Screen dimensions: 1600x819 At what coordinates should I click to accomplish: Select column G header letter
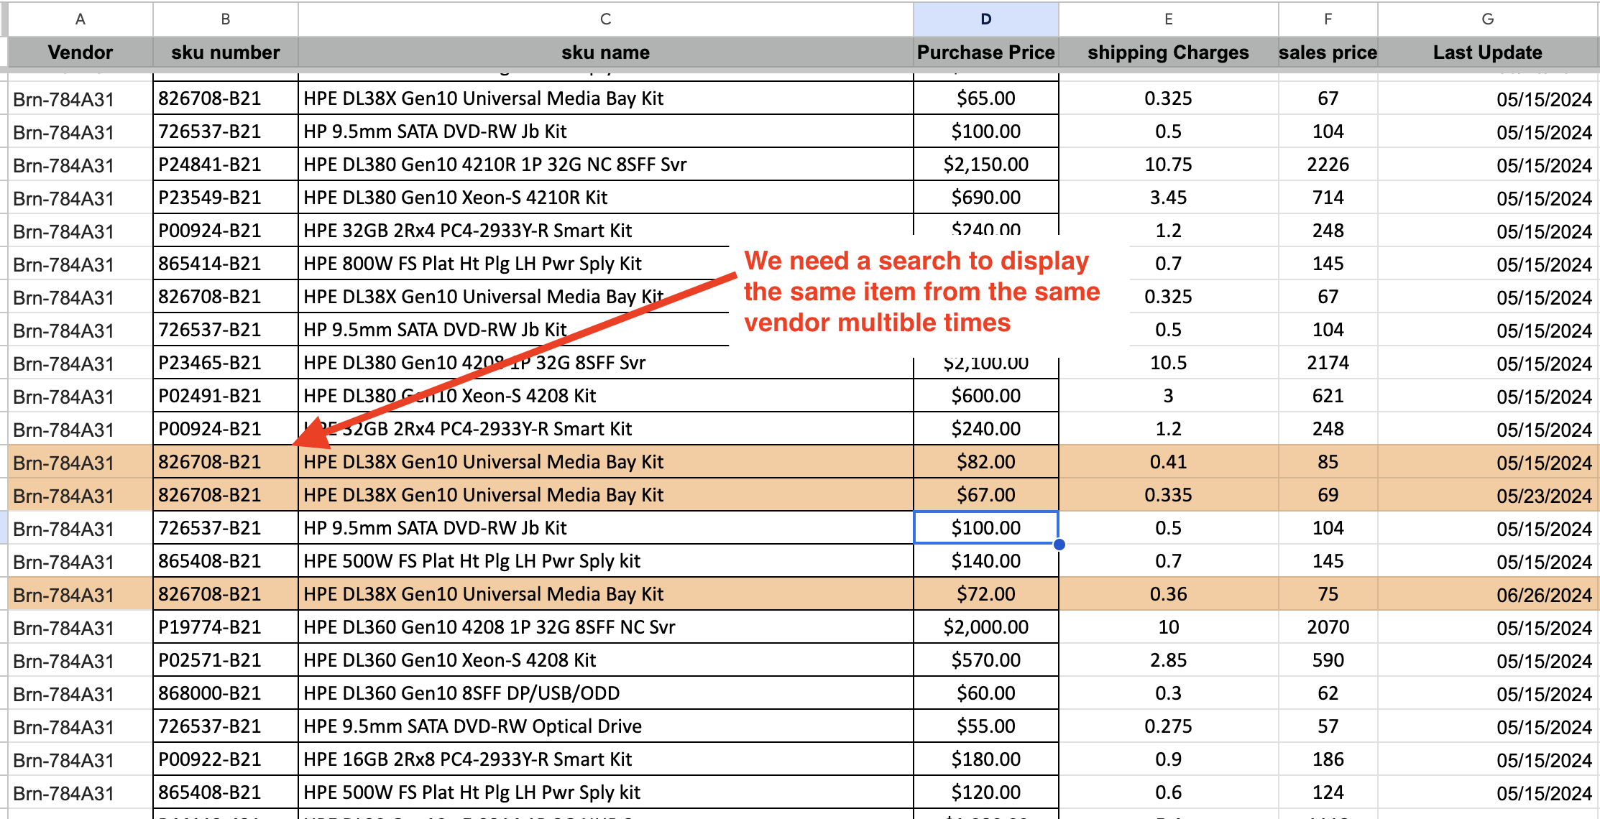pos(1487,19)
